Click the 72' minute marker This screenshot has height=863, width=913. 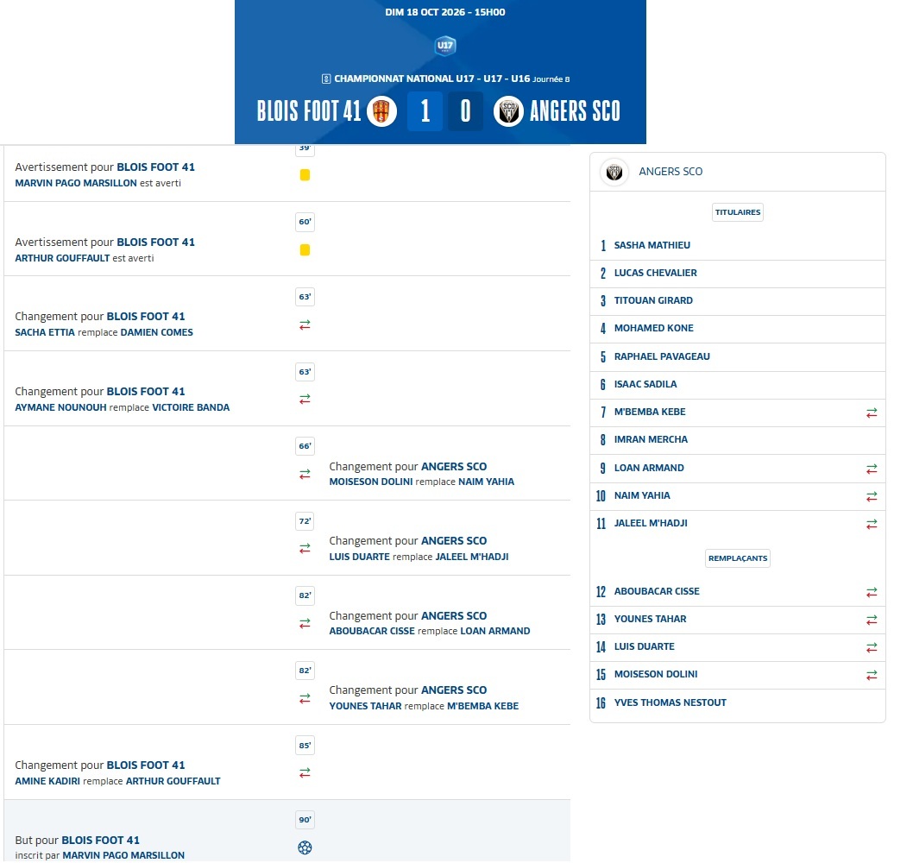point(305,520)
